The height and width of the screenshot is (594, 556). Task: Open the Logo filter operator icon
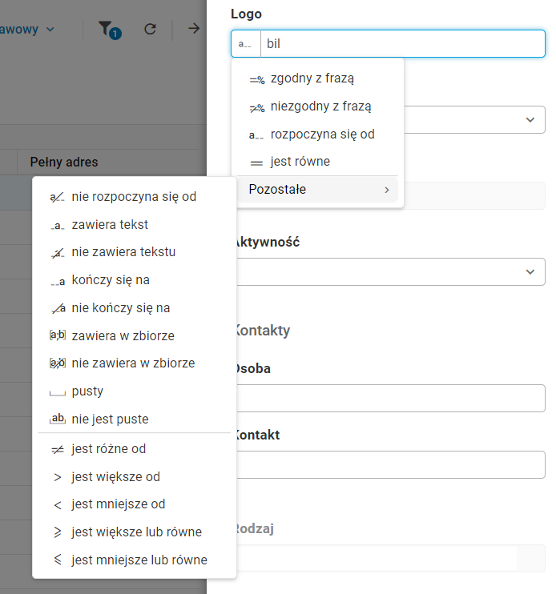[x=245, y=43]
